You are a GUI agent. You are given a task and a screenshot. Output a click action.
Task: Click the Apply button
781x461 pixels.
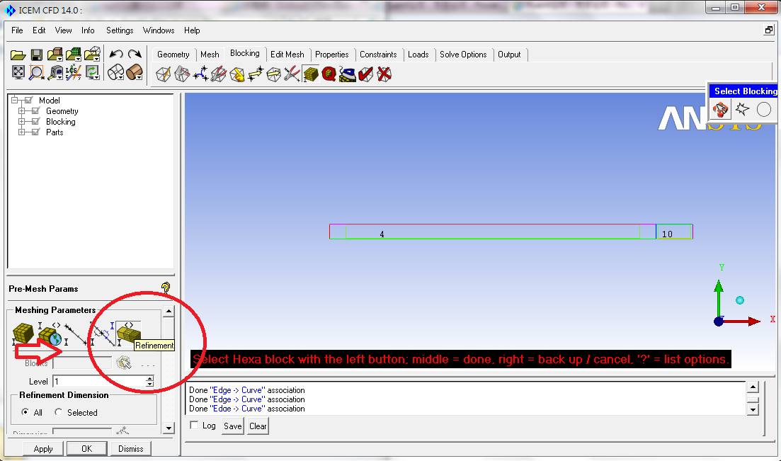tap(43, 448)
